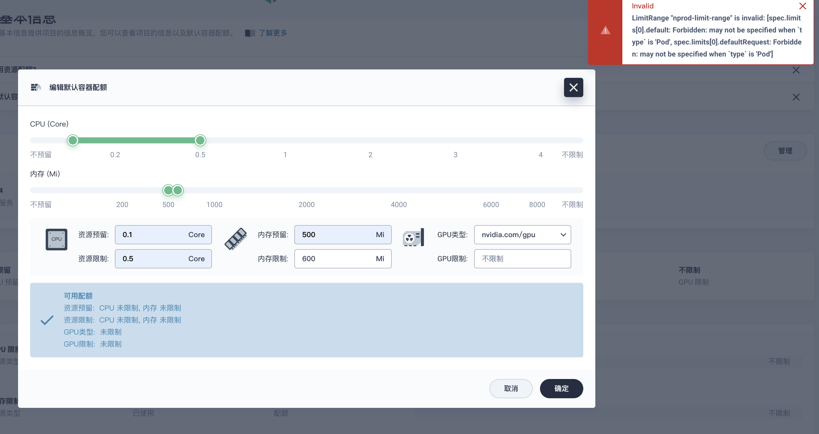The height and width of the screenshot is (434, 819).
Task: Close the edit container quota dialog
Action: (573, 87)
